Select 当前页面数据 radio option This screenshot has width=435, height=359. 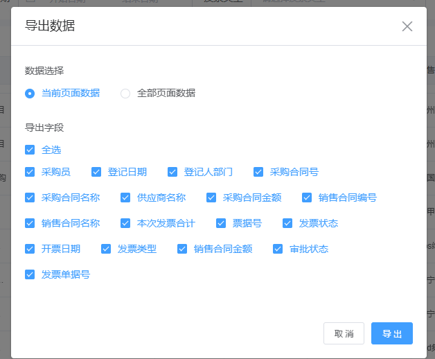tap(30, 94)
